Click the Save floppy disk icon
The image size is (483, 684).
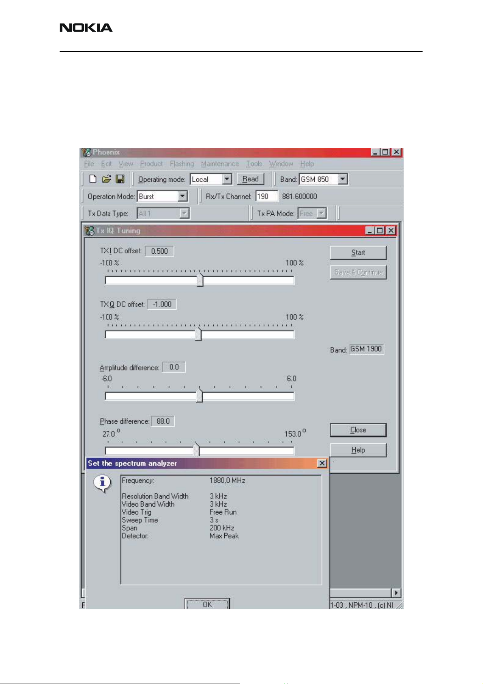[x=120, y=179]
